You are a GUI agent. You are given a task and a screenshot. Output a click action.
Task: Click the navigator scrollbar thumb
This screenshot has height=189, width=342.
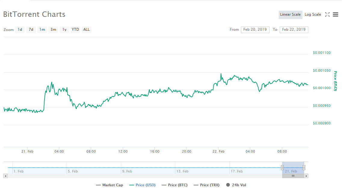tap(293, 176)
